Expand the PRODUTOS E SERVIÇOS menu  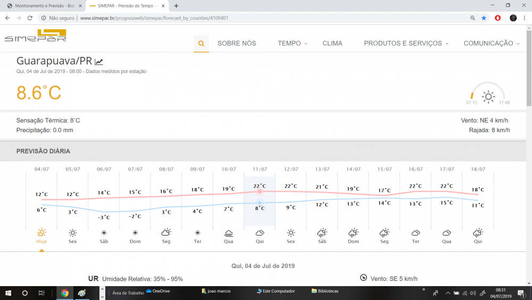[406, 44]
